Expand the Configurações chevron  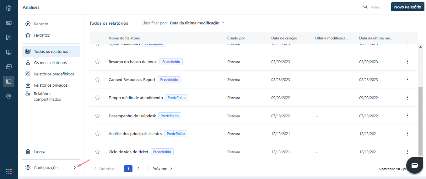(74, 167)
